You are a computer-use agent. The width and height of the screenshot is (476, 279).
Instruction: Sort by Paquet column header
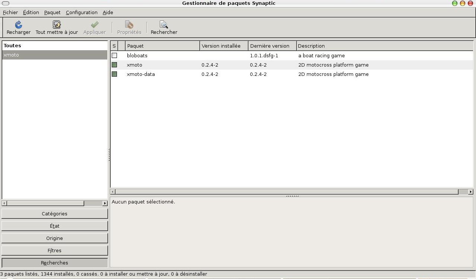(162, 46)
